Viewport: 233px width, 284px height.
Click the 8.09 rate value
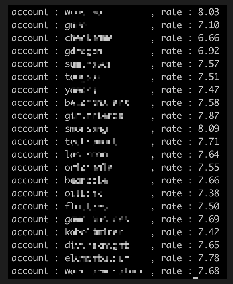point(209,129)
